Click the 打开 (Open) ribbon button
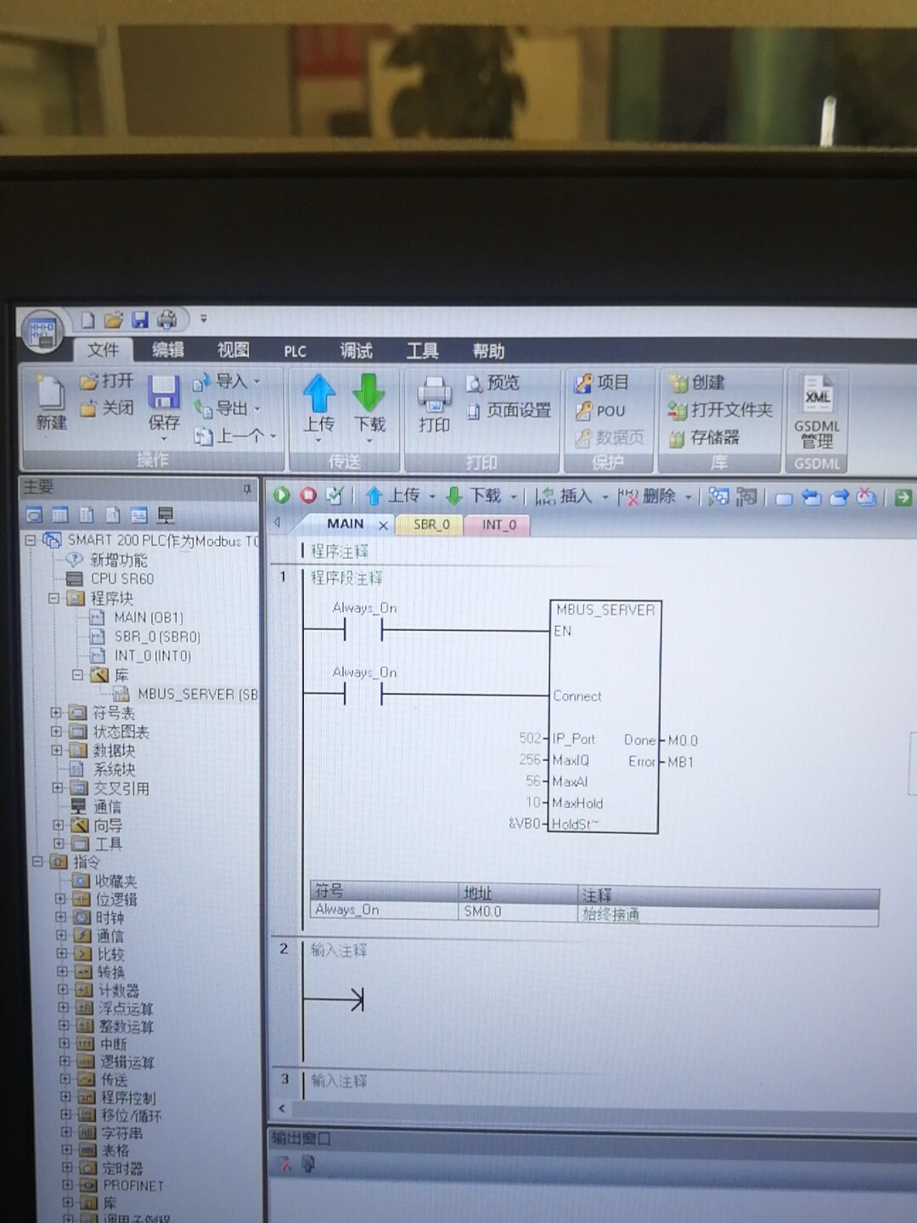This screenshot has height=1223, width=917. [x=107, y=381]
